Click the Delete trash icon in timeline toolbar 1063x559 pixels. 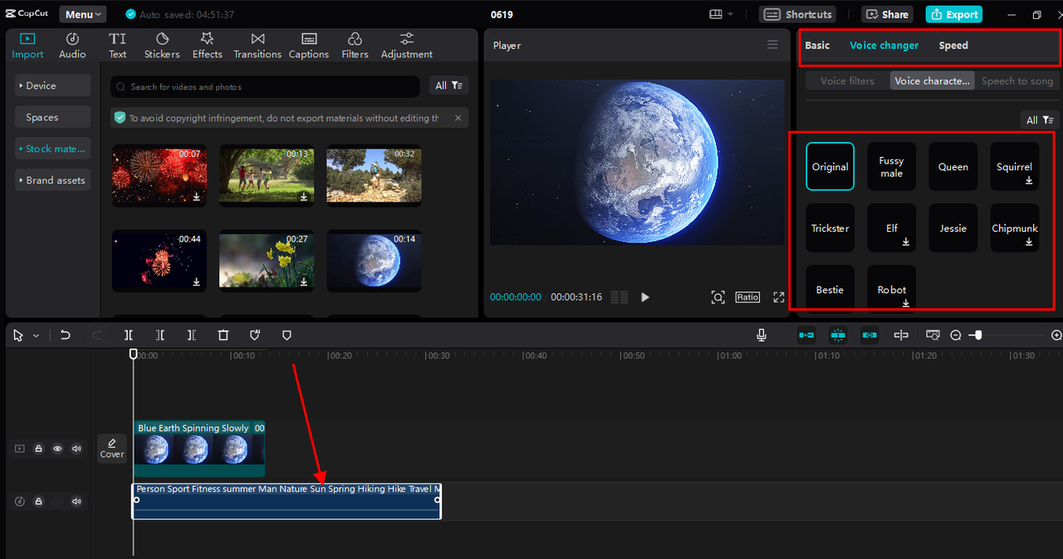(223, 335)
